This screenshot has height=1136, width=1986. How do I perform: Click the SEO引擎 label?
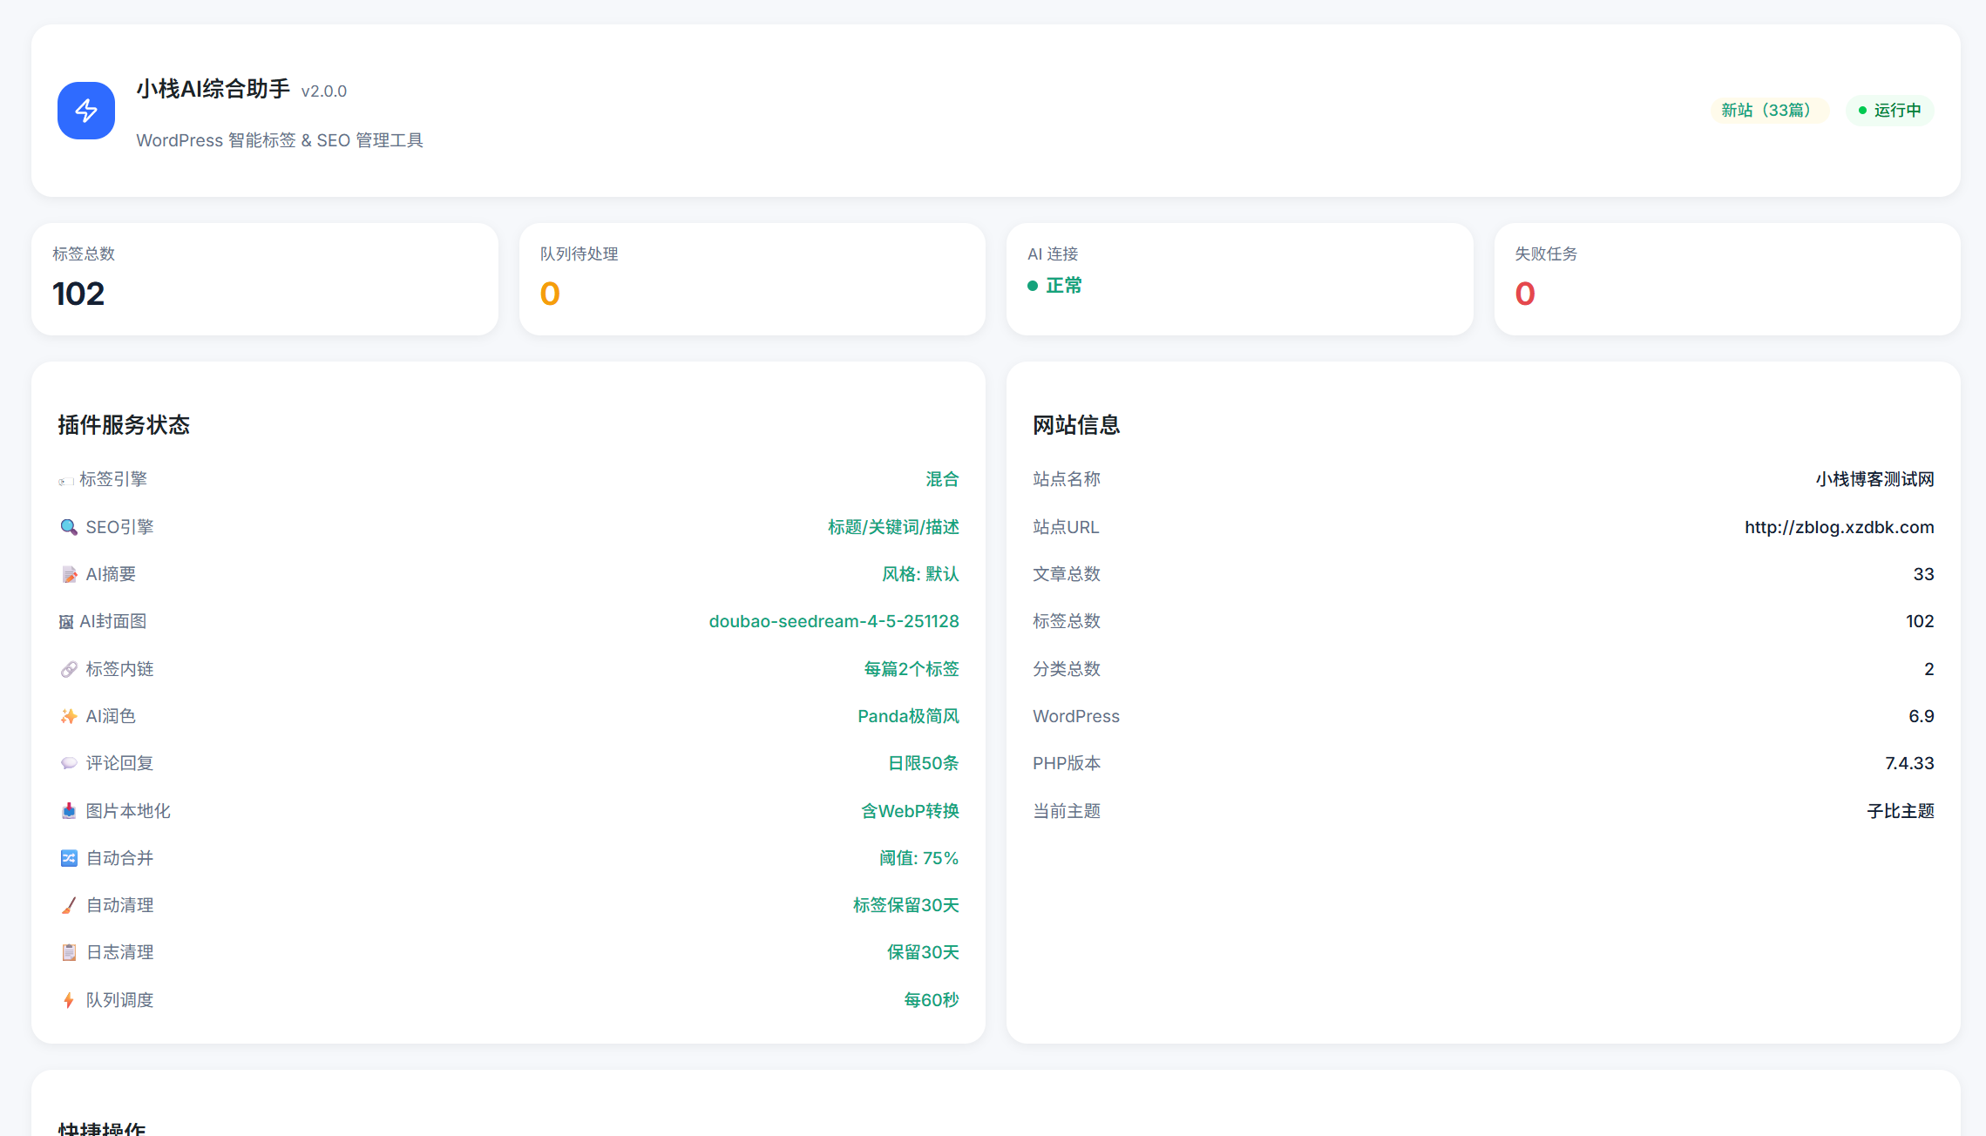[x=119, y=527]
